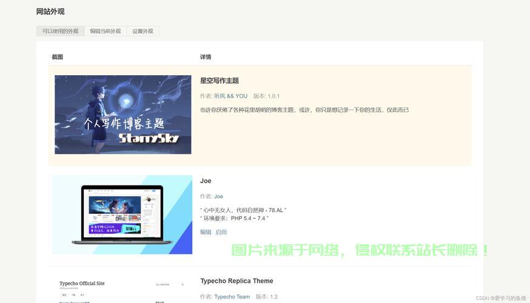The image size is (530, 303).
Task: Click the CSDN watermark at bottom right
Action: [x=500, y=298]
